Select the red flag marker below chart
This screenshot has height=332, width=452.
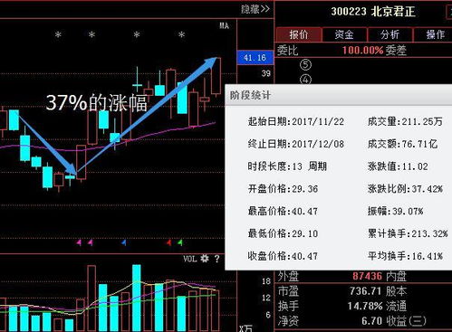[169, 242]
